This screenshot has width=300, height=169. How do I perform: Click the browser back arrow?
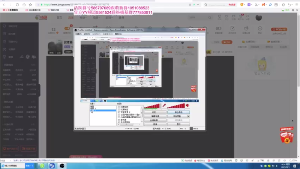click(x=4, y=5)
